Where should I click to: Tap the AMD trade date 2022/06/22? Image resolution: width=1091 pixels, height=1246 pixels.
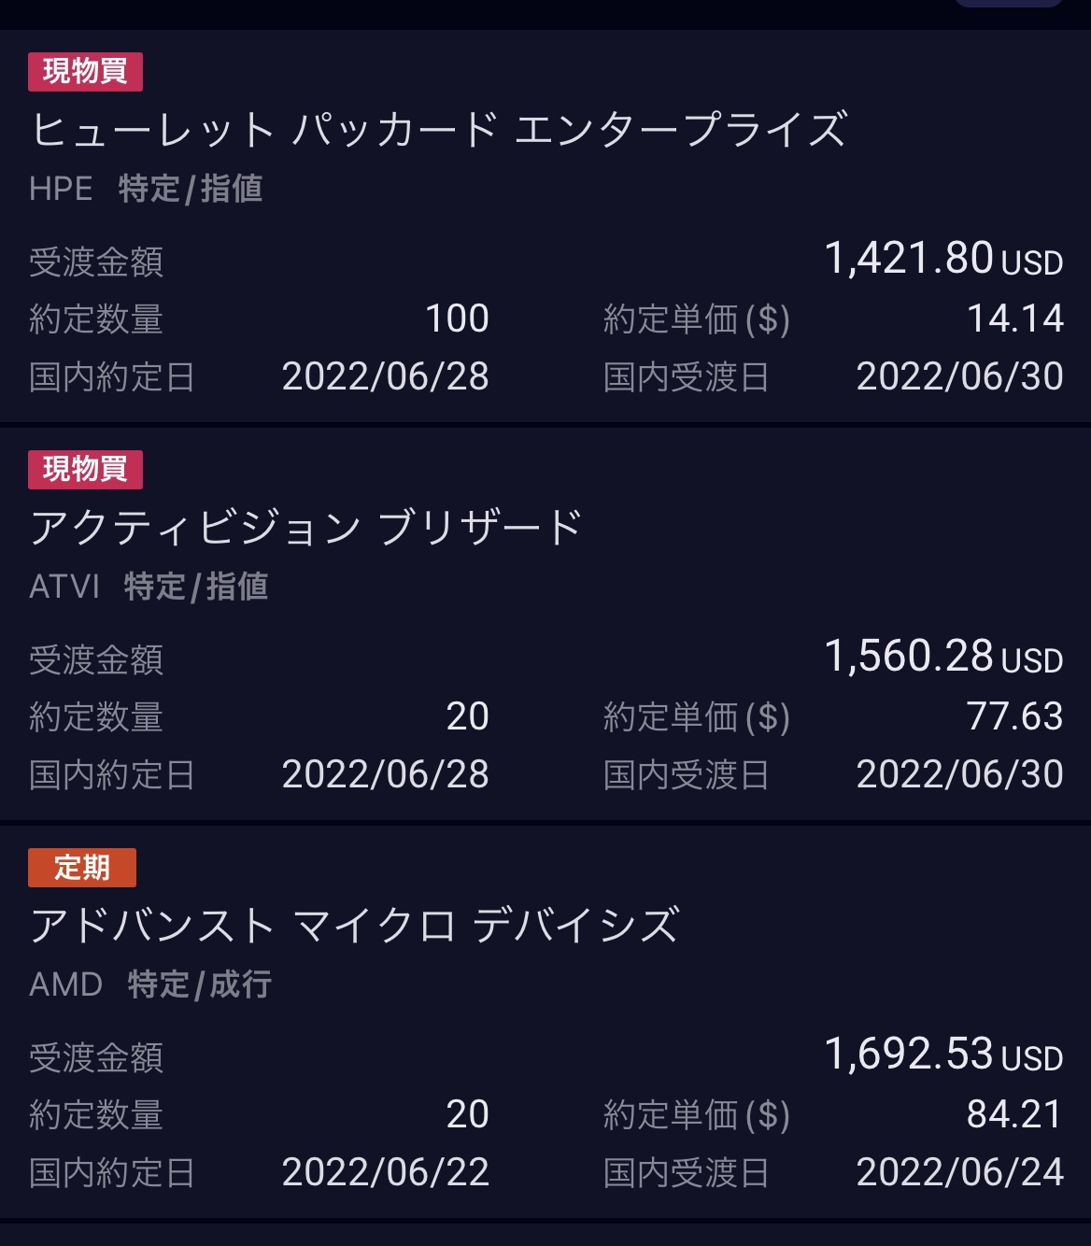pyautogui.click(x=385, y=1172)
